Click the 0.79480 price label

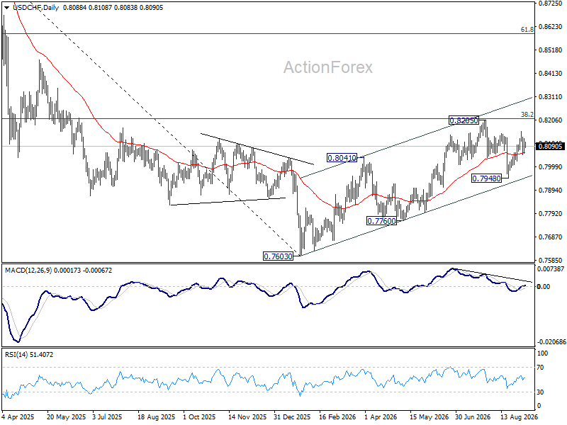point(487,178)
